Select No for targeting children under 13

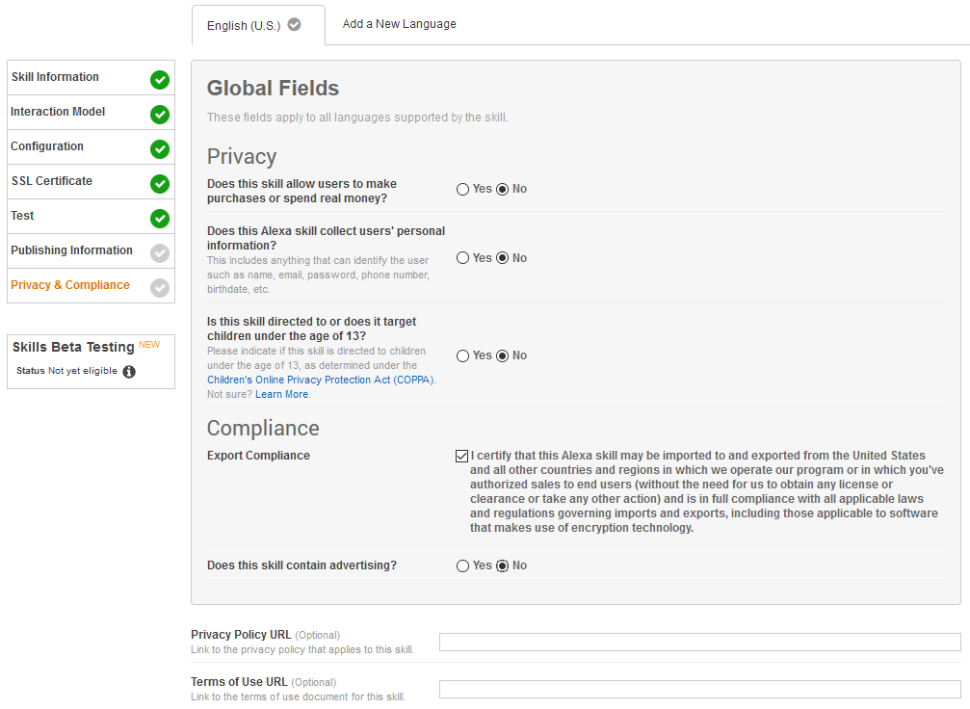(502, 355)
